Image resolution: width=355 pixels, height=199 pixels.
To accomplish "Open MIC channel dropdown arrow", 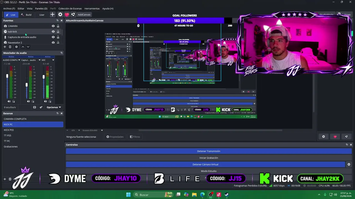I will (x=53, y=60).
